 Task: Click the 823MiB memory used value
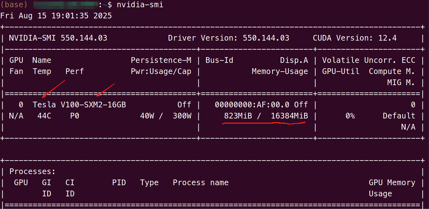click(x=238, y=116)
